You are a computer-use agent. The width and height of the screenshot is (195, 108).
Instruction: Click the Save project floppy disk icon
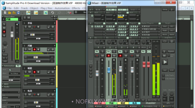pos(18,13)
